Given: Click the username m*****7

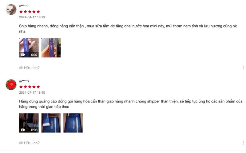Looking at the screenshot, I should 24,81.
